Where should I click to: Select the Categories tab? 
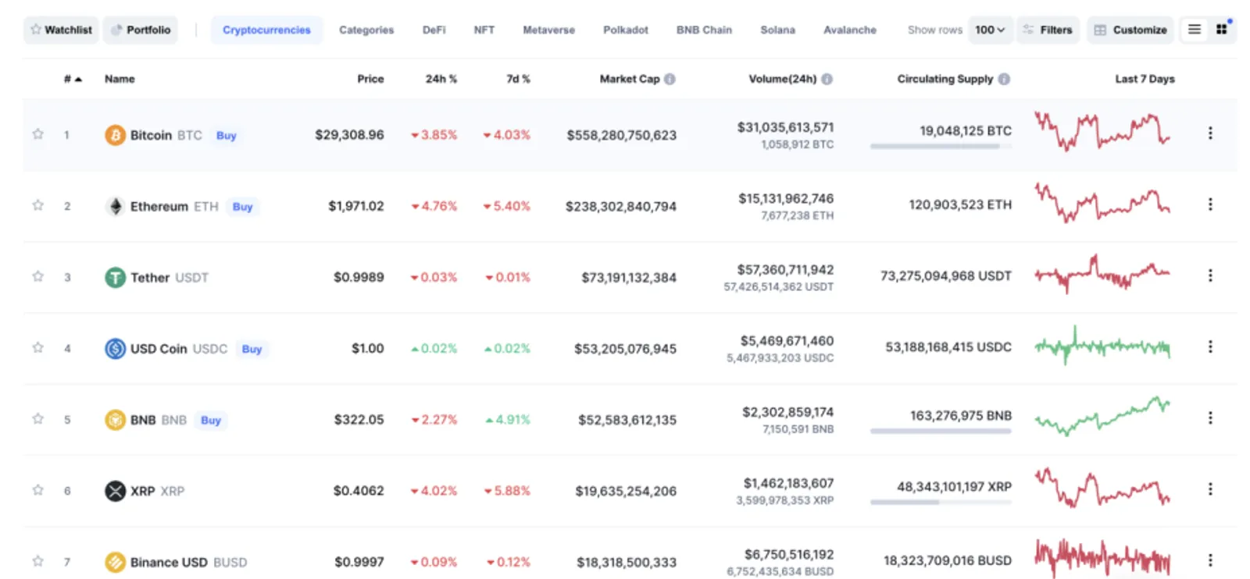(366, 30)
